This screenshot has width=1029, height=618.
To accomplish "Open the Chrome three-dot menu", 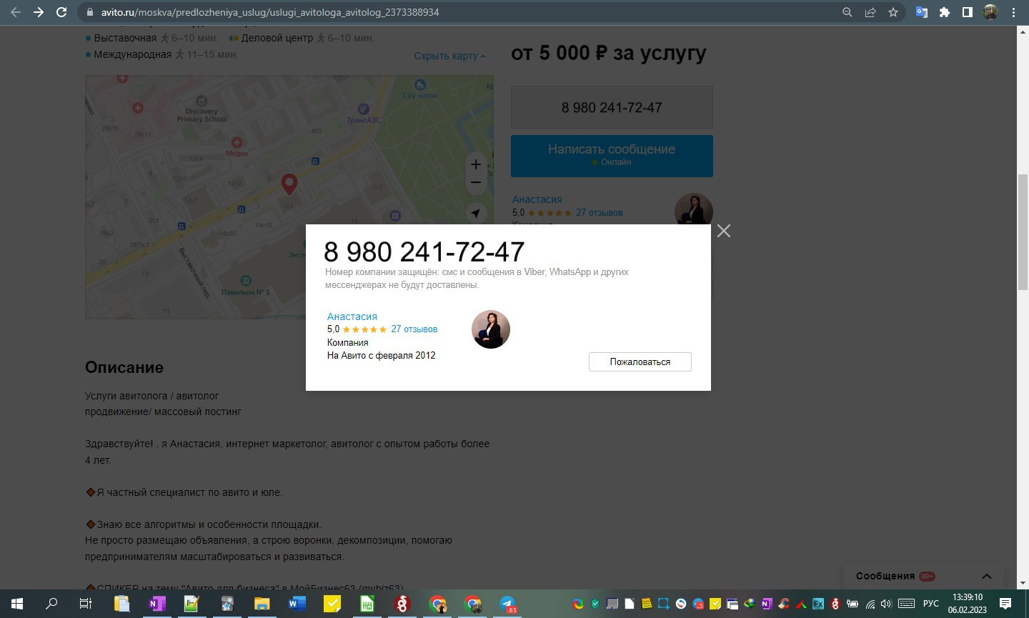I will [1013, 12].
